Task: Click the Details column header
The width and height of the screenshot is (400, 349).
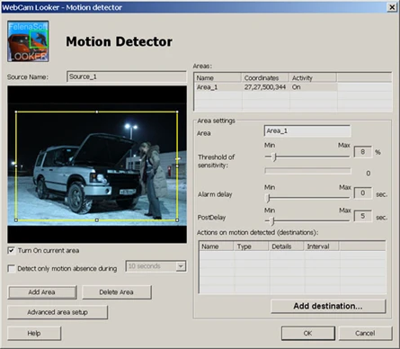Action: click(287, 246)
